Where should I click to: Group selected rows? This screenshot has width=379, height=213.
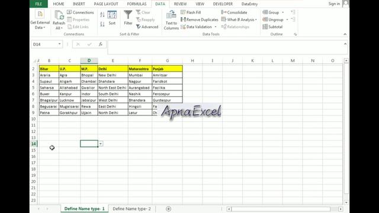click(271, 12)
